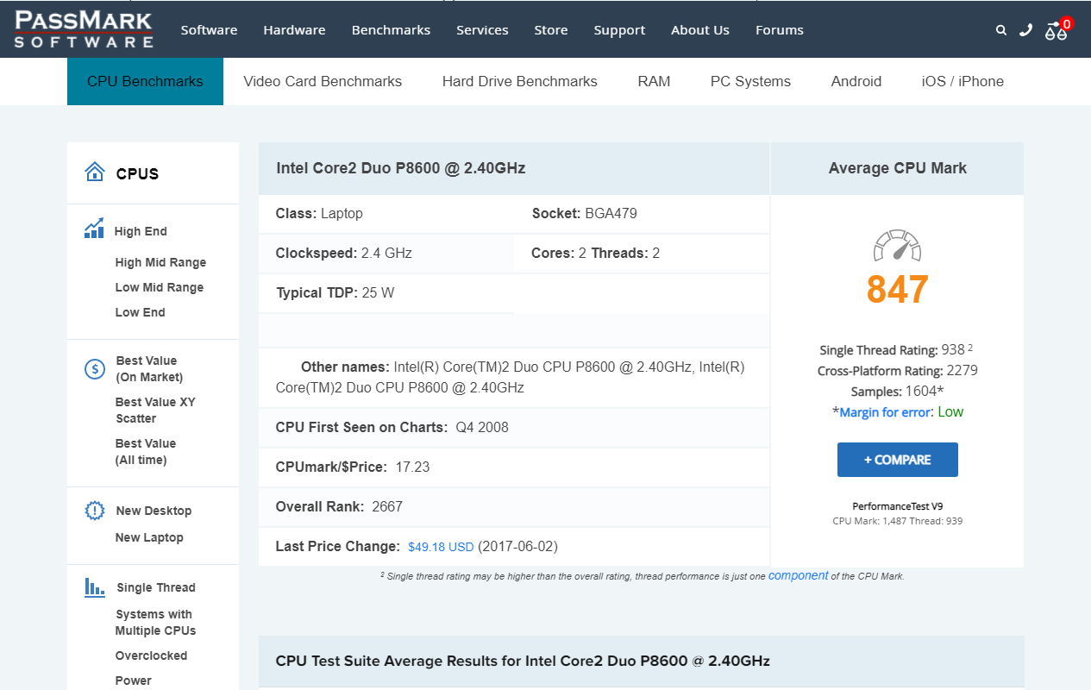The width and height of the screenshot is (1091, 690).
Task: Open the Margin for error link
Action: click(x=886, y=412)
